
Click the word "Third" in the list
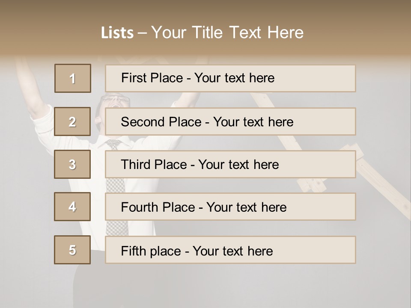136,165
